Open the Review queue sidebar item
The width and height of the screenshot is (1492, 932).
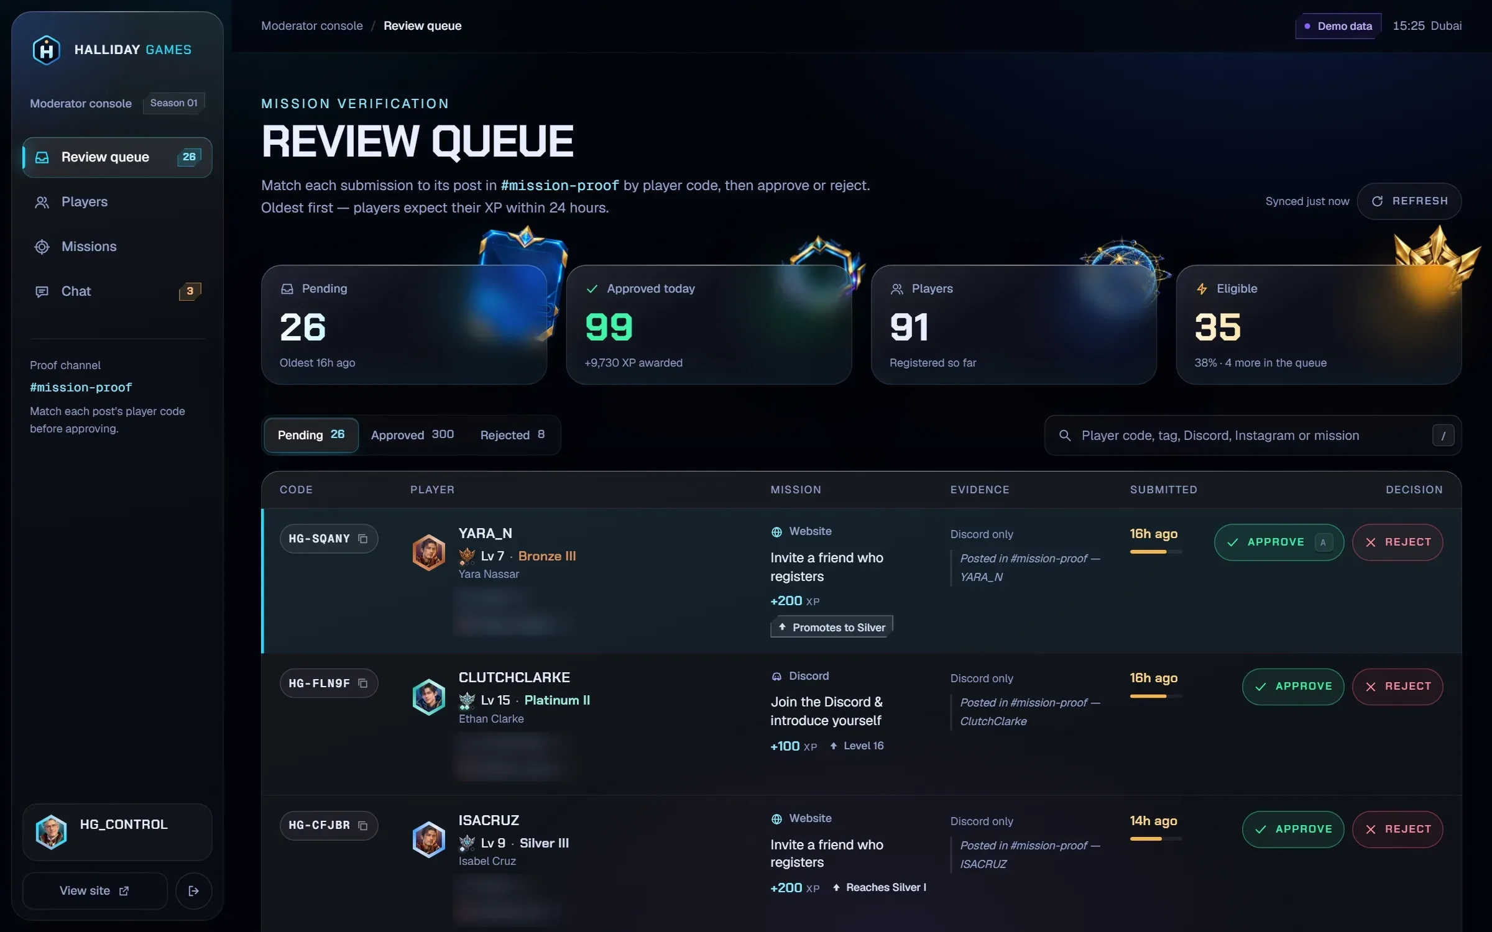[117, 157]
